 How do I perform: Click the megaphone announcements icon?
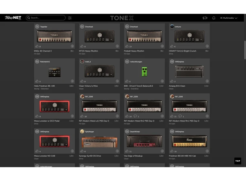[x=205, y=18]
